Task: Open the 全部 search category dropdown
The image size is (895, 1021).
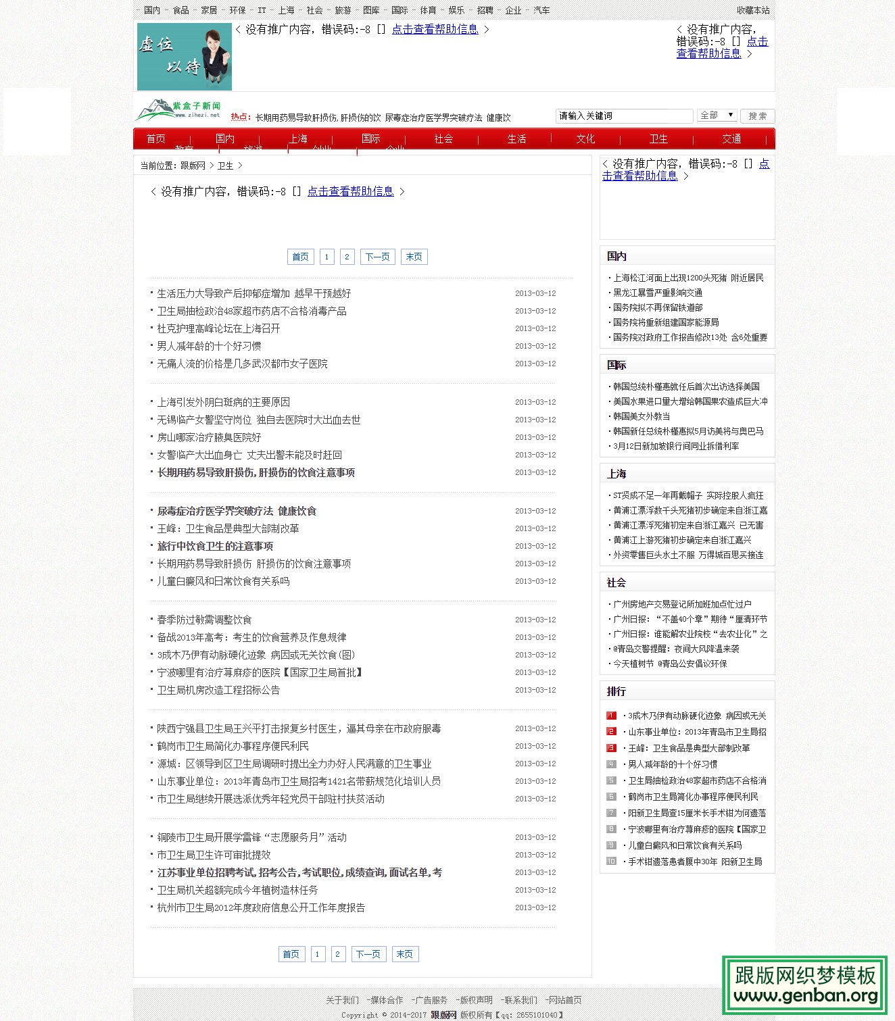Action: [x=716, y=116]
